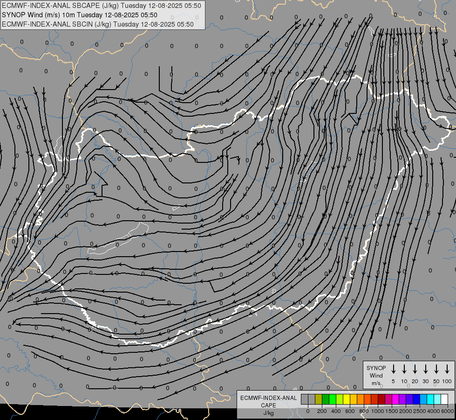Click the wind legend arrow for 20 m/s
The width and height of the screenshot is (456, 420).
pos(415,369)
